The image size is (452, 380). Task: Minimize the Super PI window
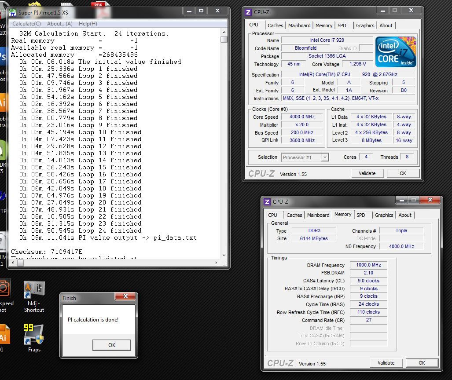[x=189, y=11]
